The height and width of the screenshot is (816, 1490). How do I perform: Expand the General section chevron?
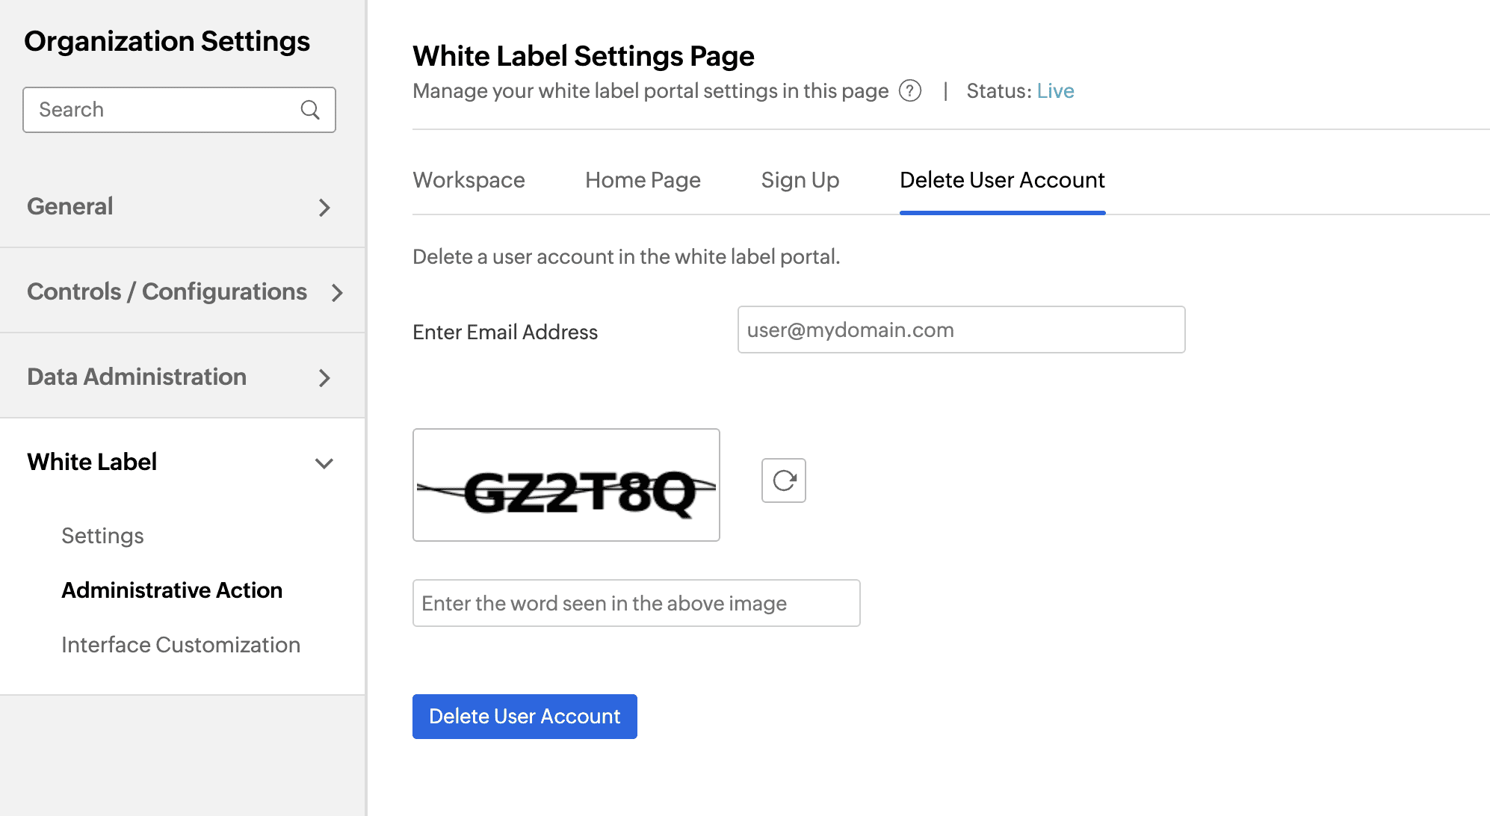tap(324, 207)
